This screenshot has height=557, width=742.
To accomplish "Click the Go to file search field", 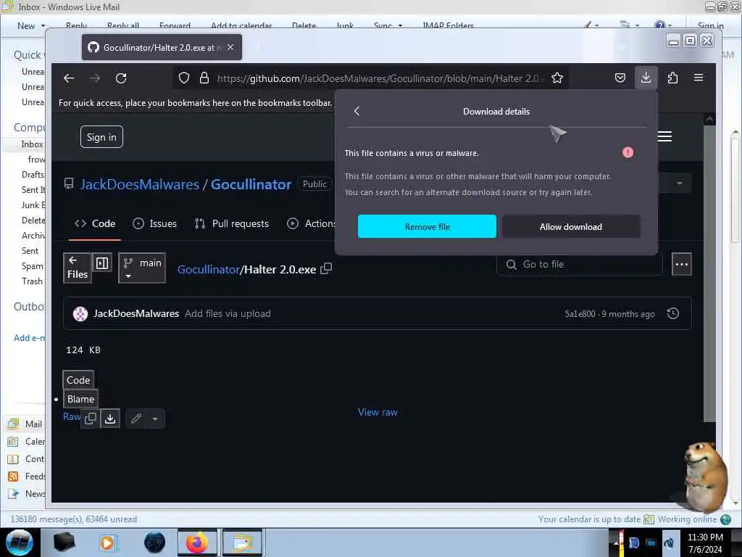I will click(x=580, y=264).
